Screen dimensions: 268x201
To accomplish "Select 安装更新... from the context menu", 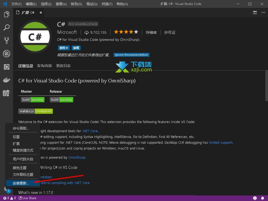I will [x=21, y=183].
